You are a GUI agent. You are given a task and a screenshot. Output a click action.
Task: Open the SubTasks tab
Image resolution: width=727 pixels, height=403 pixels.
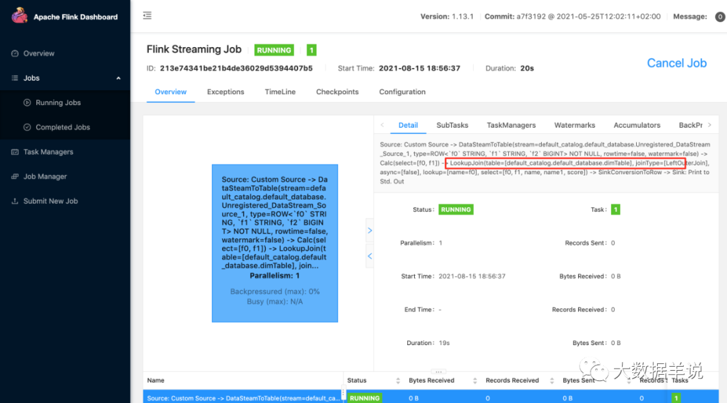tap(452, 125)
